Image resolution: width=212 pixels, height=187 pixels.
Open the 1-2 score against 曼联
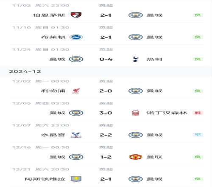pyautogui.click(x=106, y=157)
